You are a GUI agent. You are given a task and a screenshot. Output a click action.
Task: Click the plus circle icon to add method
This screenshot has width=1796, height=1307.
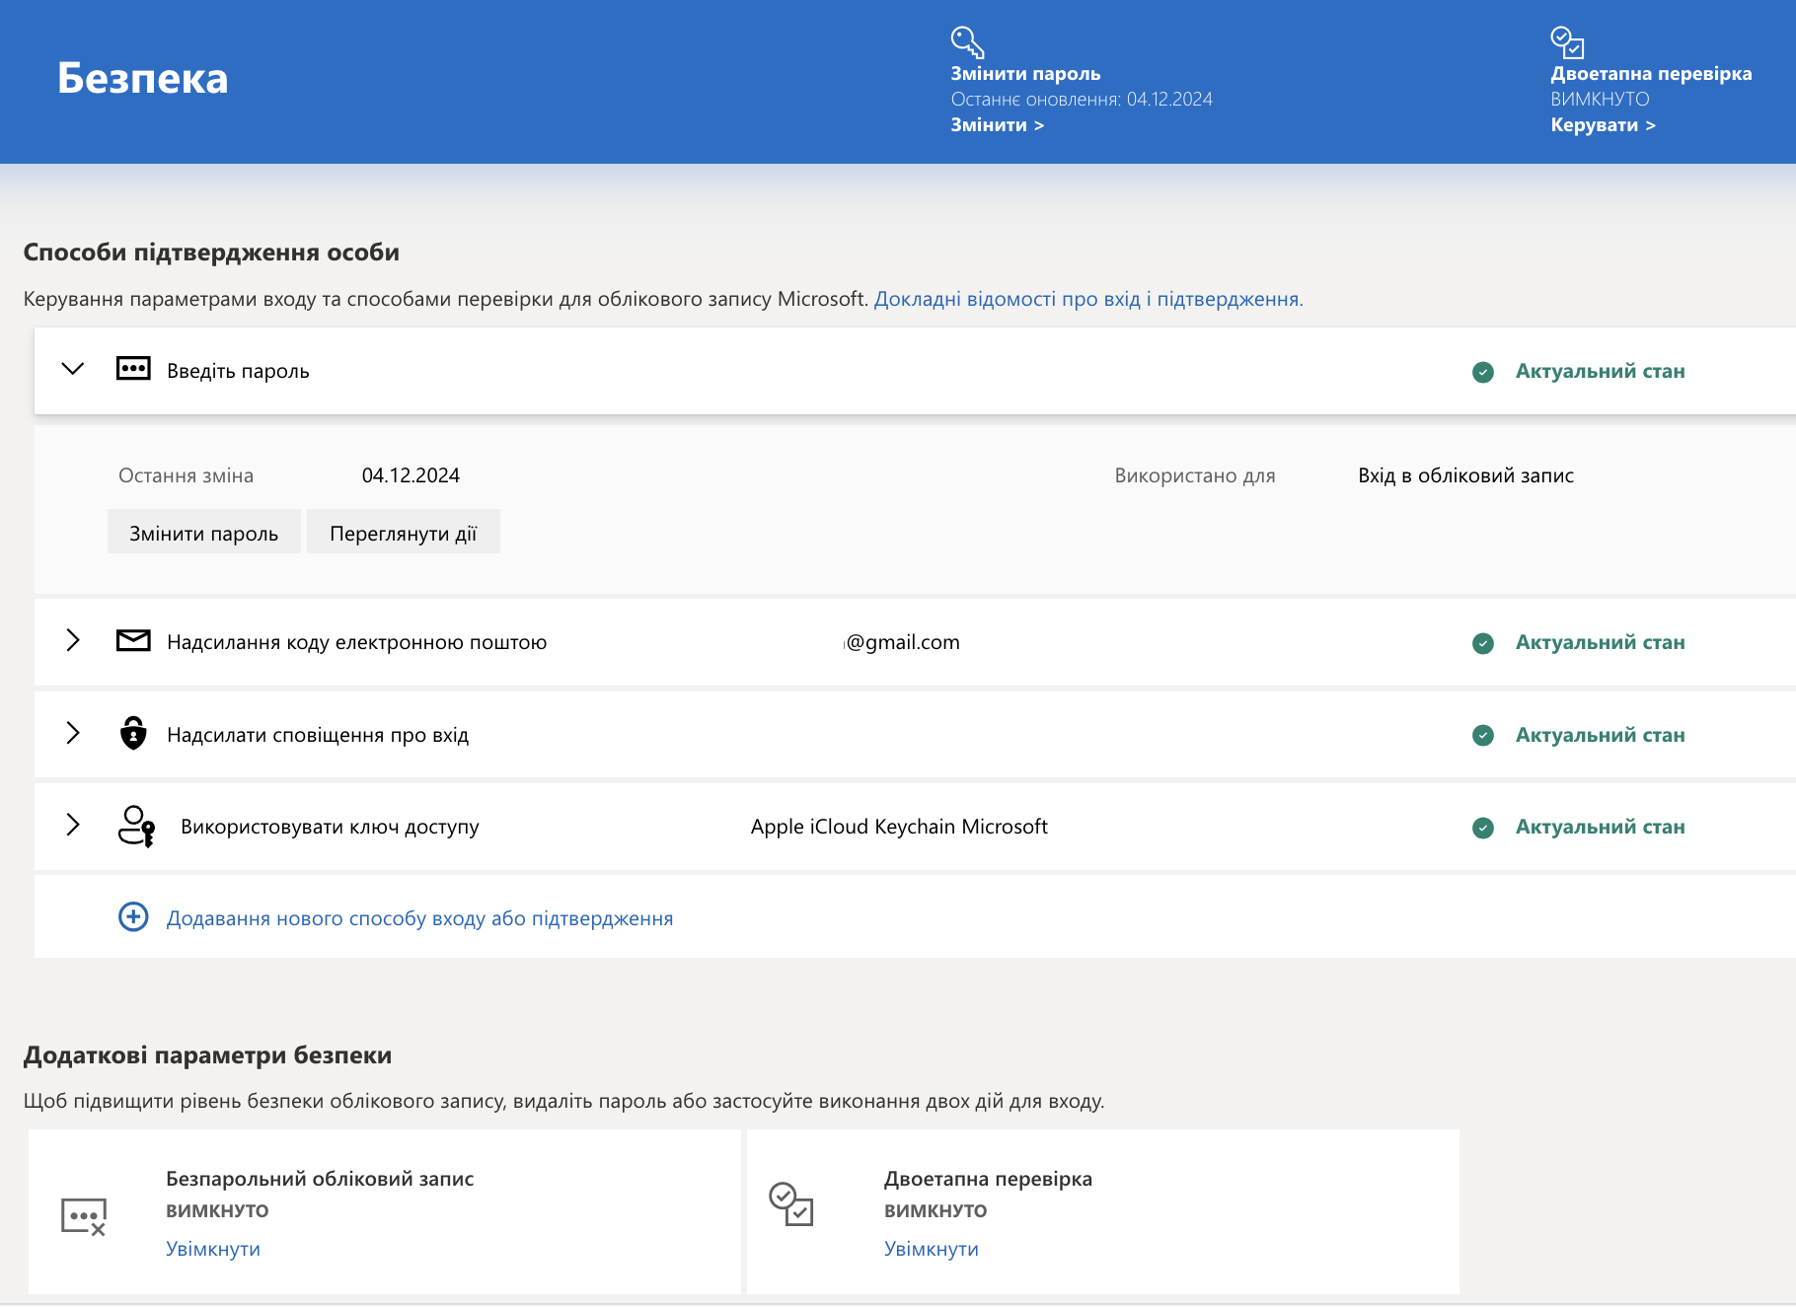133,917
